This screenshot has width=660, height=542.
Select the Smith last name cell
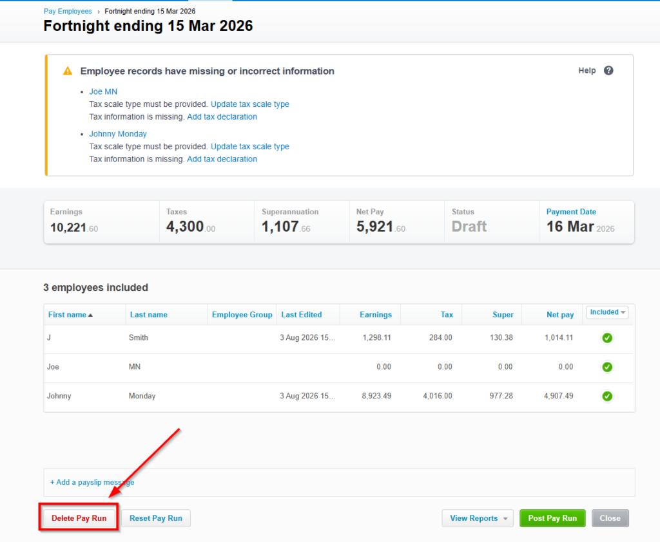pos(138,338)
